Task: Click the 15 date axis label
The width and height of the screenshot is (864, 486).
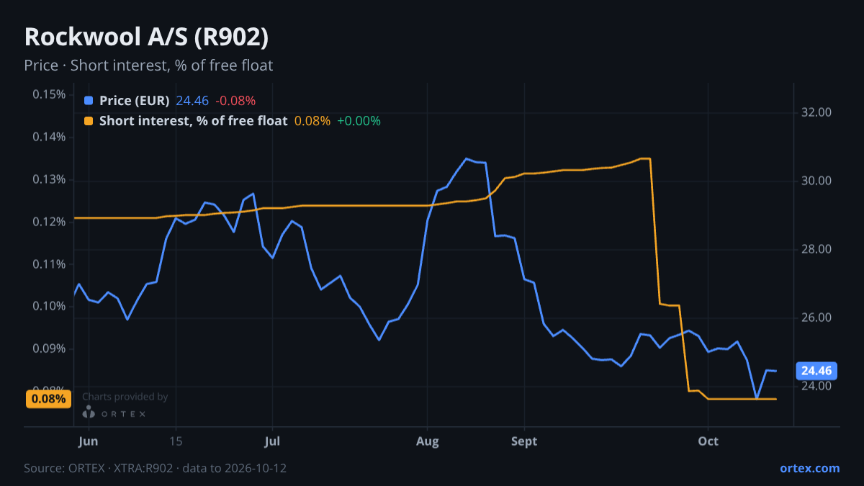Action: pyautogui.click(x=176, y=441)
